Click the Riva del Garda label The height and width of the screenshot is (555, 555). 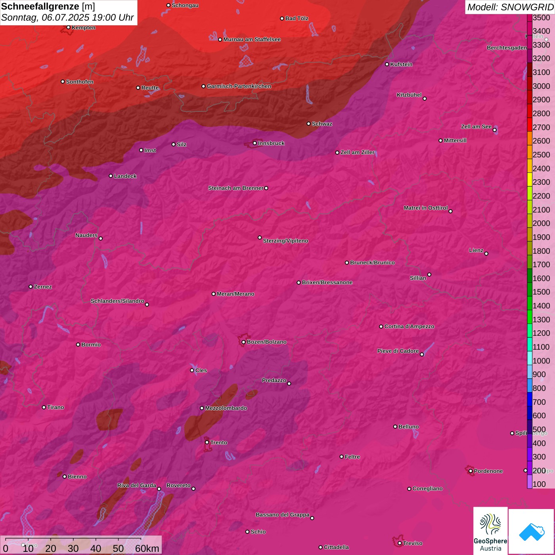(137, 485)
